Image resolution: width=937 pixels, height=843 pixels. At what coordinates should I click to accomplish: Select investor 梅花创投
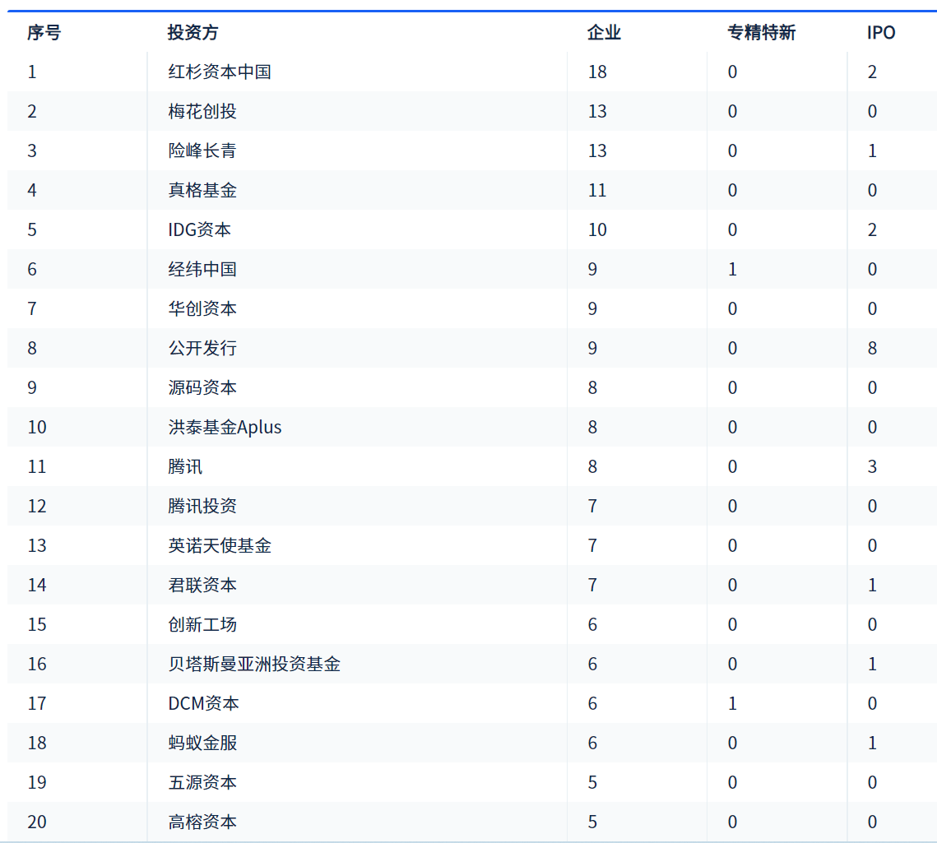tap(202, 111)
